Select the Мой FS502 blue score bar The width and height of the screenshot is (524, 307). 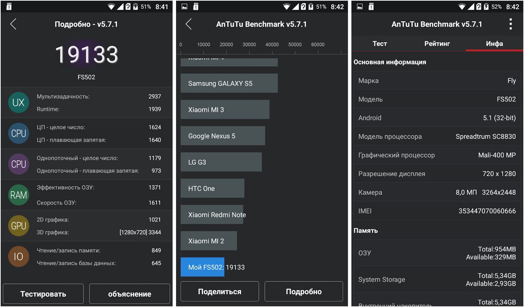pos(203,267)
